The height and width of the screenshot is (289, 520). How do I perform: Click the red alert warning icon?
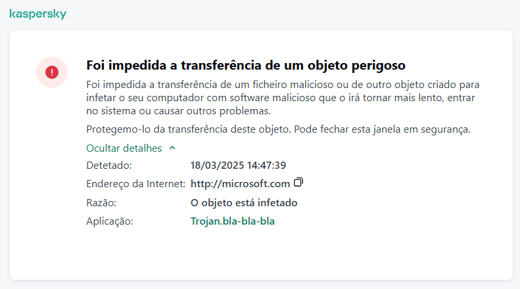(52, 71)
